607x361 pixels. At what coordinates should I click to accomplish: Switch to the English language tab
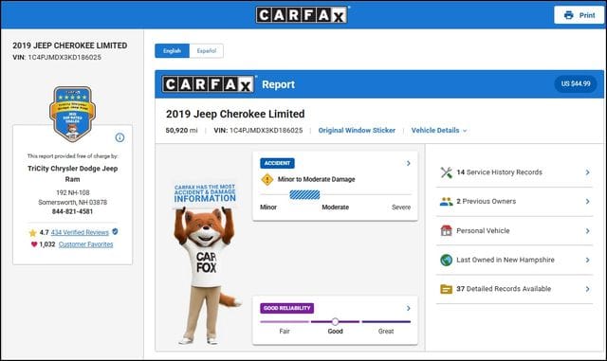173,50
